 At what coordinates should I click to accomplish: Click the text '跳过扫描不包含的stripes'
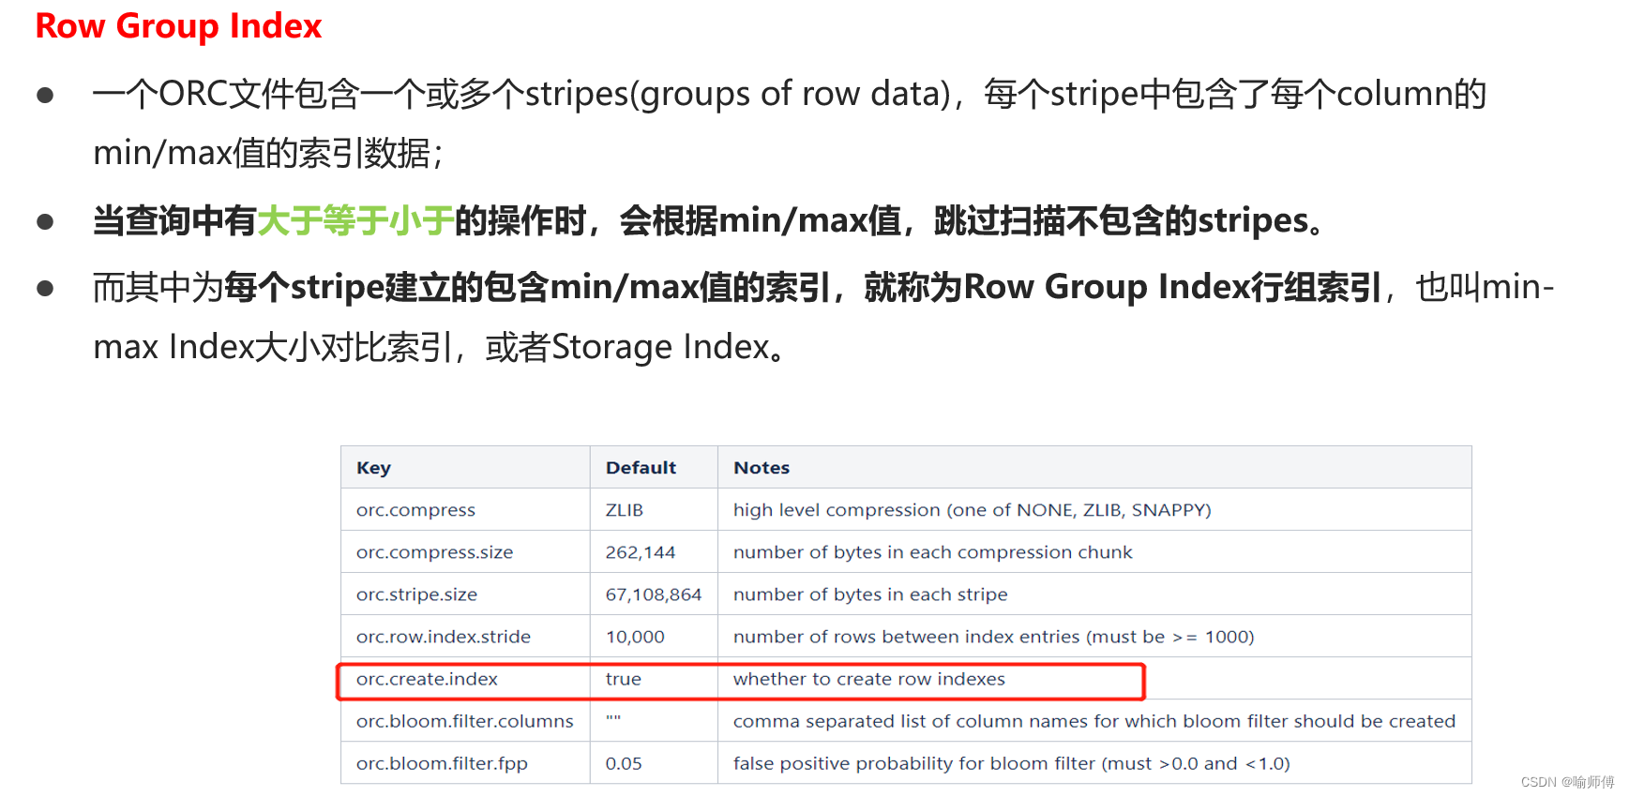click(x=1121, y=221)
